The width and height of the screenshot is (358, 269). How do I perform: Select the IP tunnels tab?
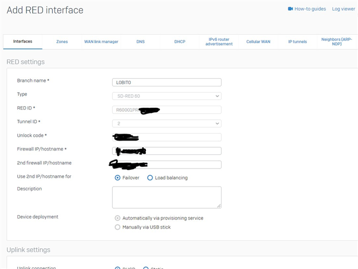coord(297,42)
